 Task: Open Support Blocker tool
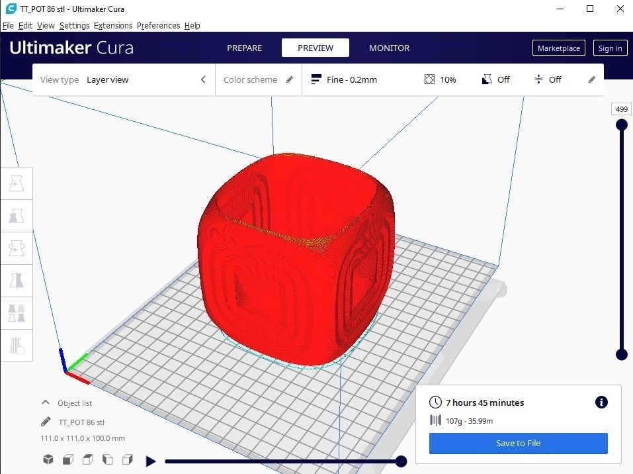point(16,345)
